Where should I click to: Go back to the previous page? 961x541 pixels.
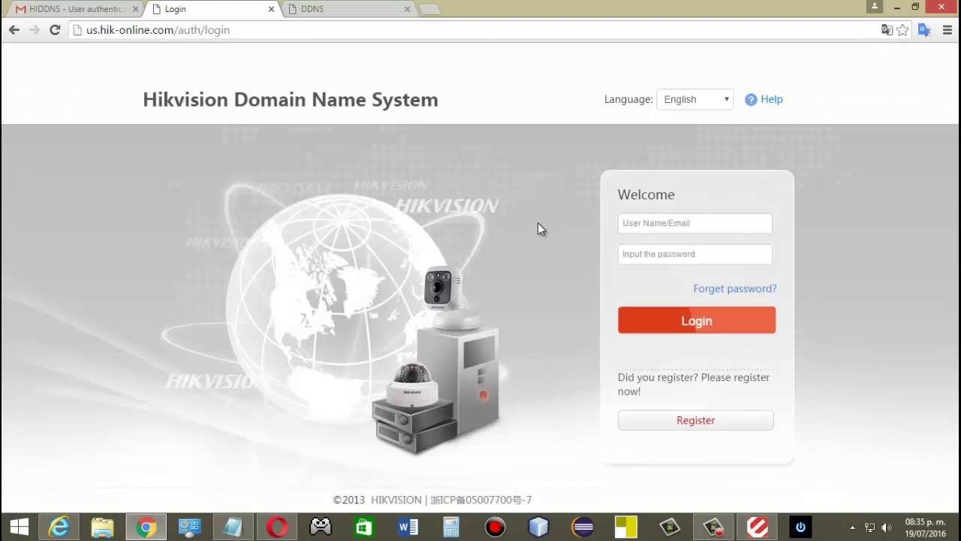click(x=14, y=30)
